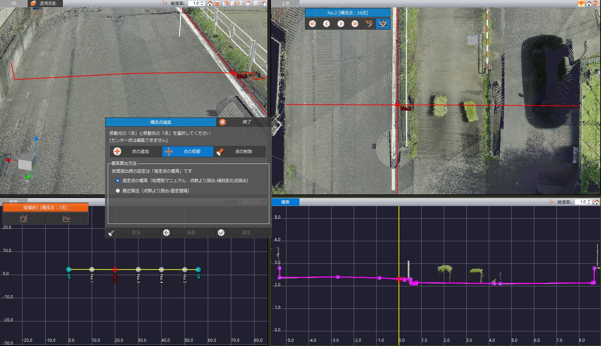Click the No.2 red marker in the 3D view
This screenshot has height=346, width=601.
point(233,73)
